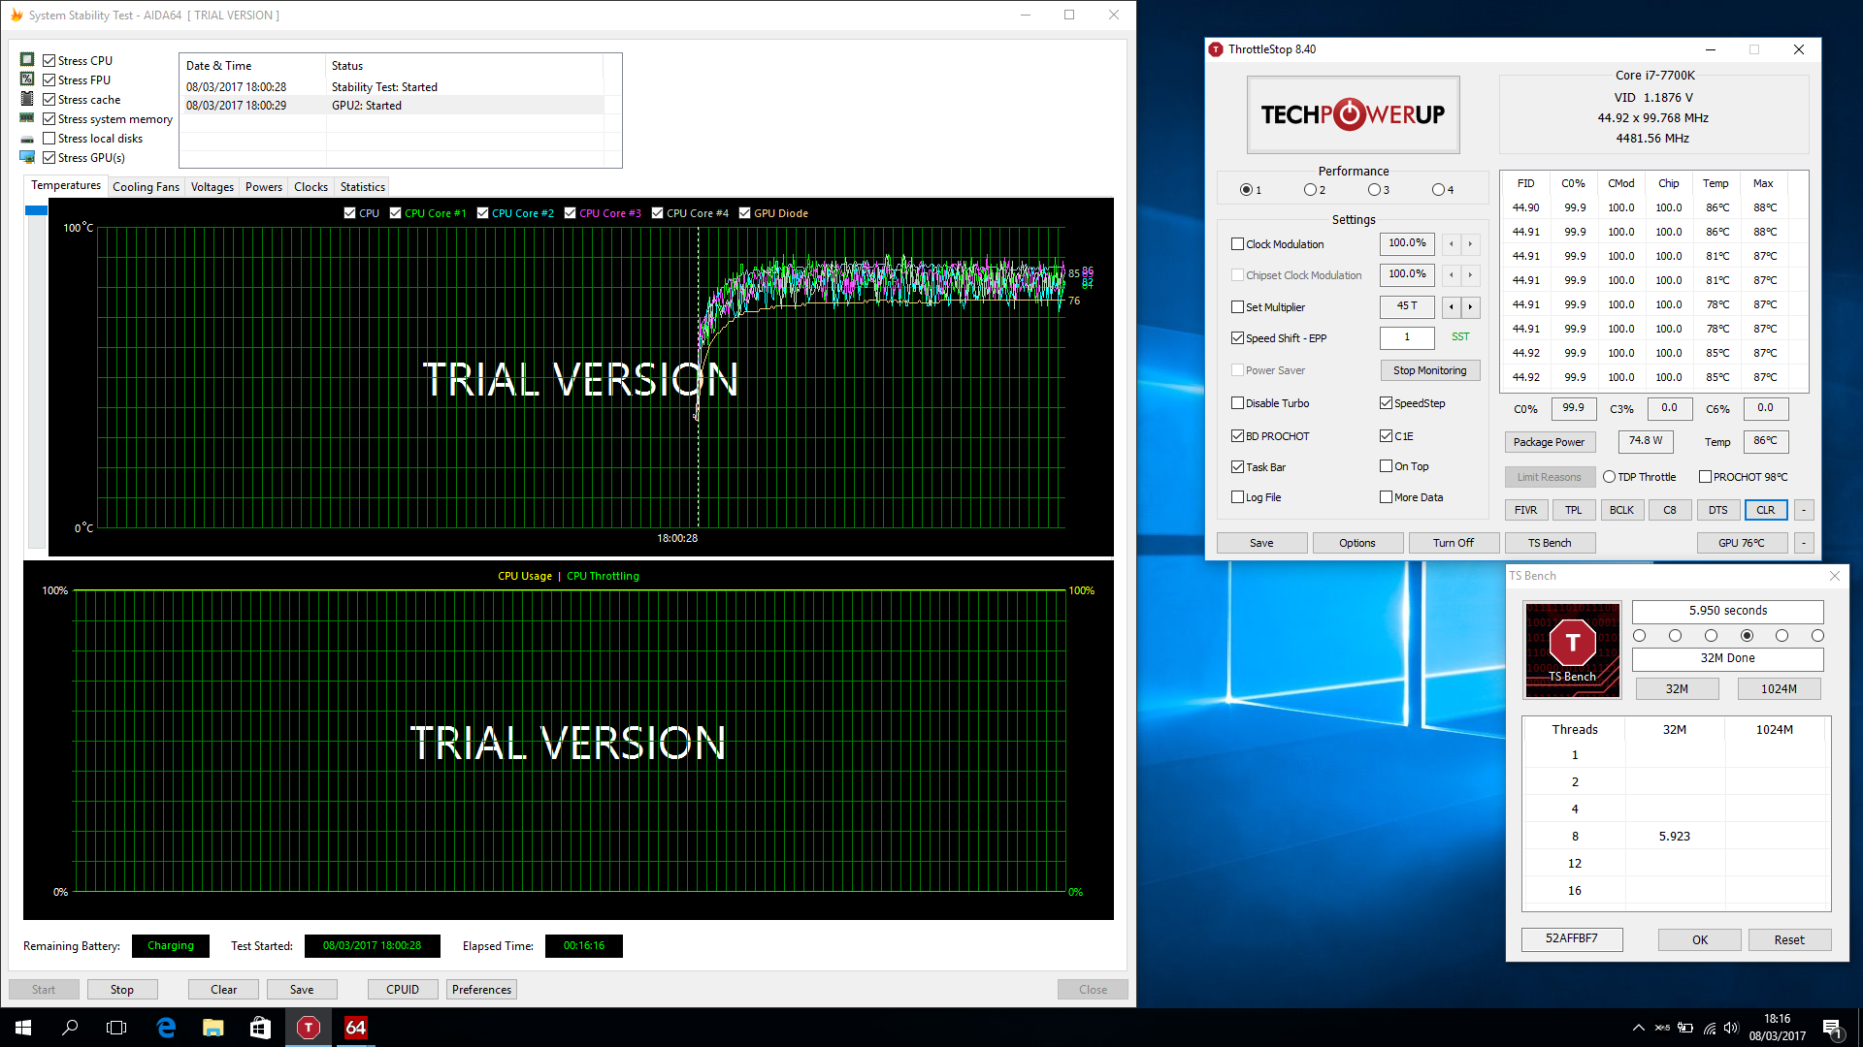Toggle the BD PROCHOT checkbox
The width and height of the screenshot is (1863, 1047).
pos(1237,436)
